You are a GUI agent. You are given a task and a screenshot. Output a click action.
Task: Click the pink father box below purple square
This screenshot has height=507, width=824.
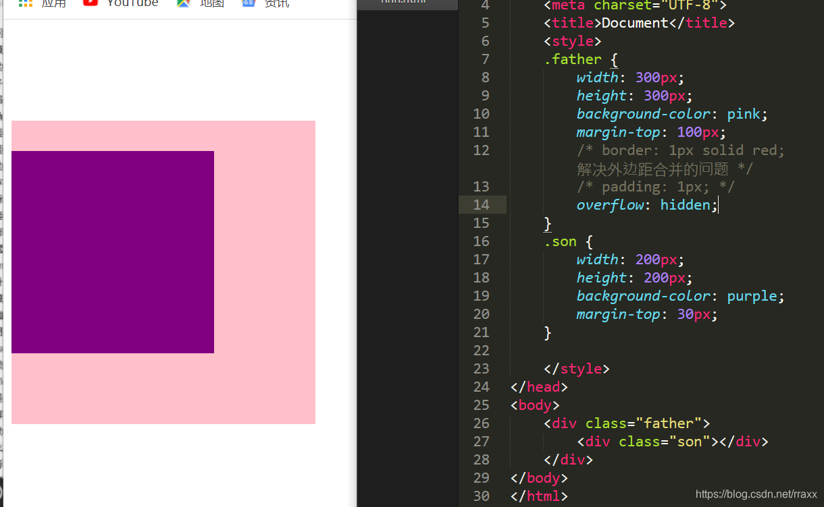[x=163, y=388]
